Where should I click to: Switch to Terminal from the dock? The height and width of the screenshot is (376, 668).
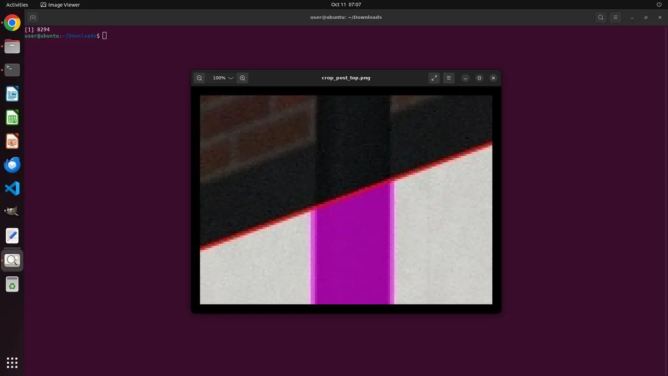pyautogui.click(x=12, y=70)
